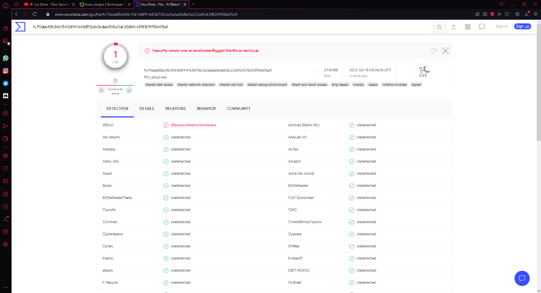Focus the VirusTotal hash search field
The image size is (541, 293).
pyautogui.click(x=230, y=27)
